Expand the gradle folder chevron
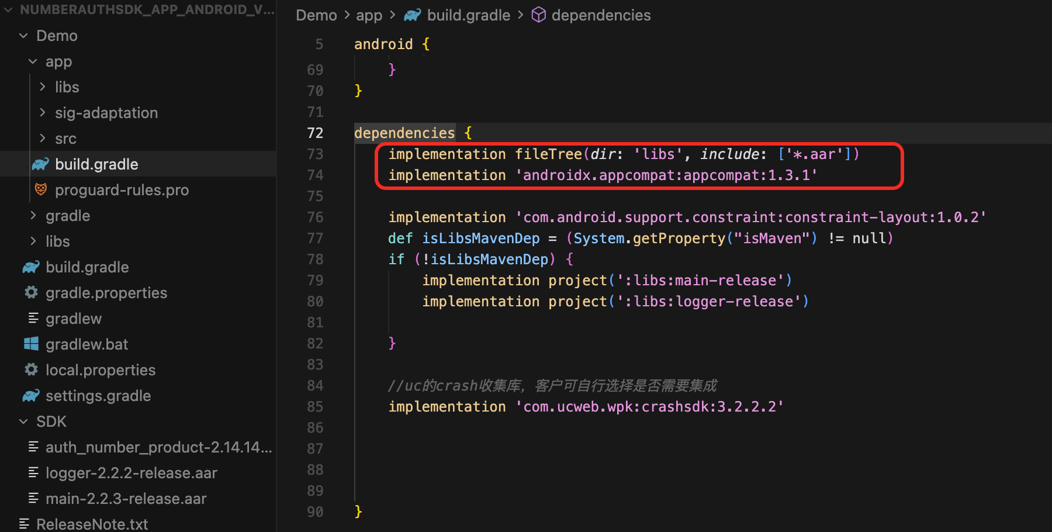Viewport: 1052px width, 532px height. coord(33,216)
